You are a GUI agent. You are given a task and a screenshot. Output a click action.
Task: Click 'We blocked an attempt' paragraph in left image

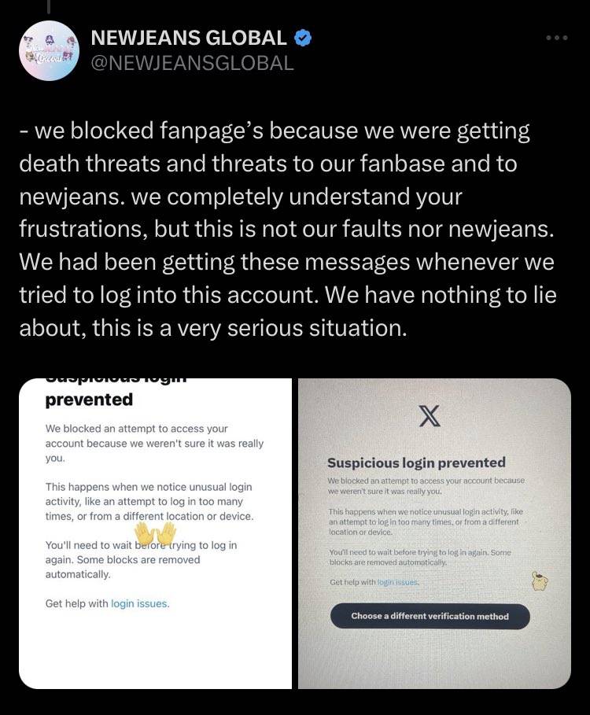154,443
